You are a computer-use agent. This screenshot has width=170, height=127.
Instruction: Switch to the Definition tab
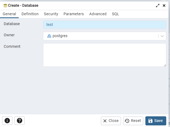tap(30, 14)
